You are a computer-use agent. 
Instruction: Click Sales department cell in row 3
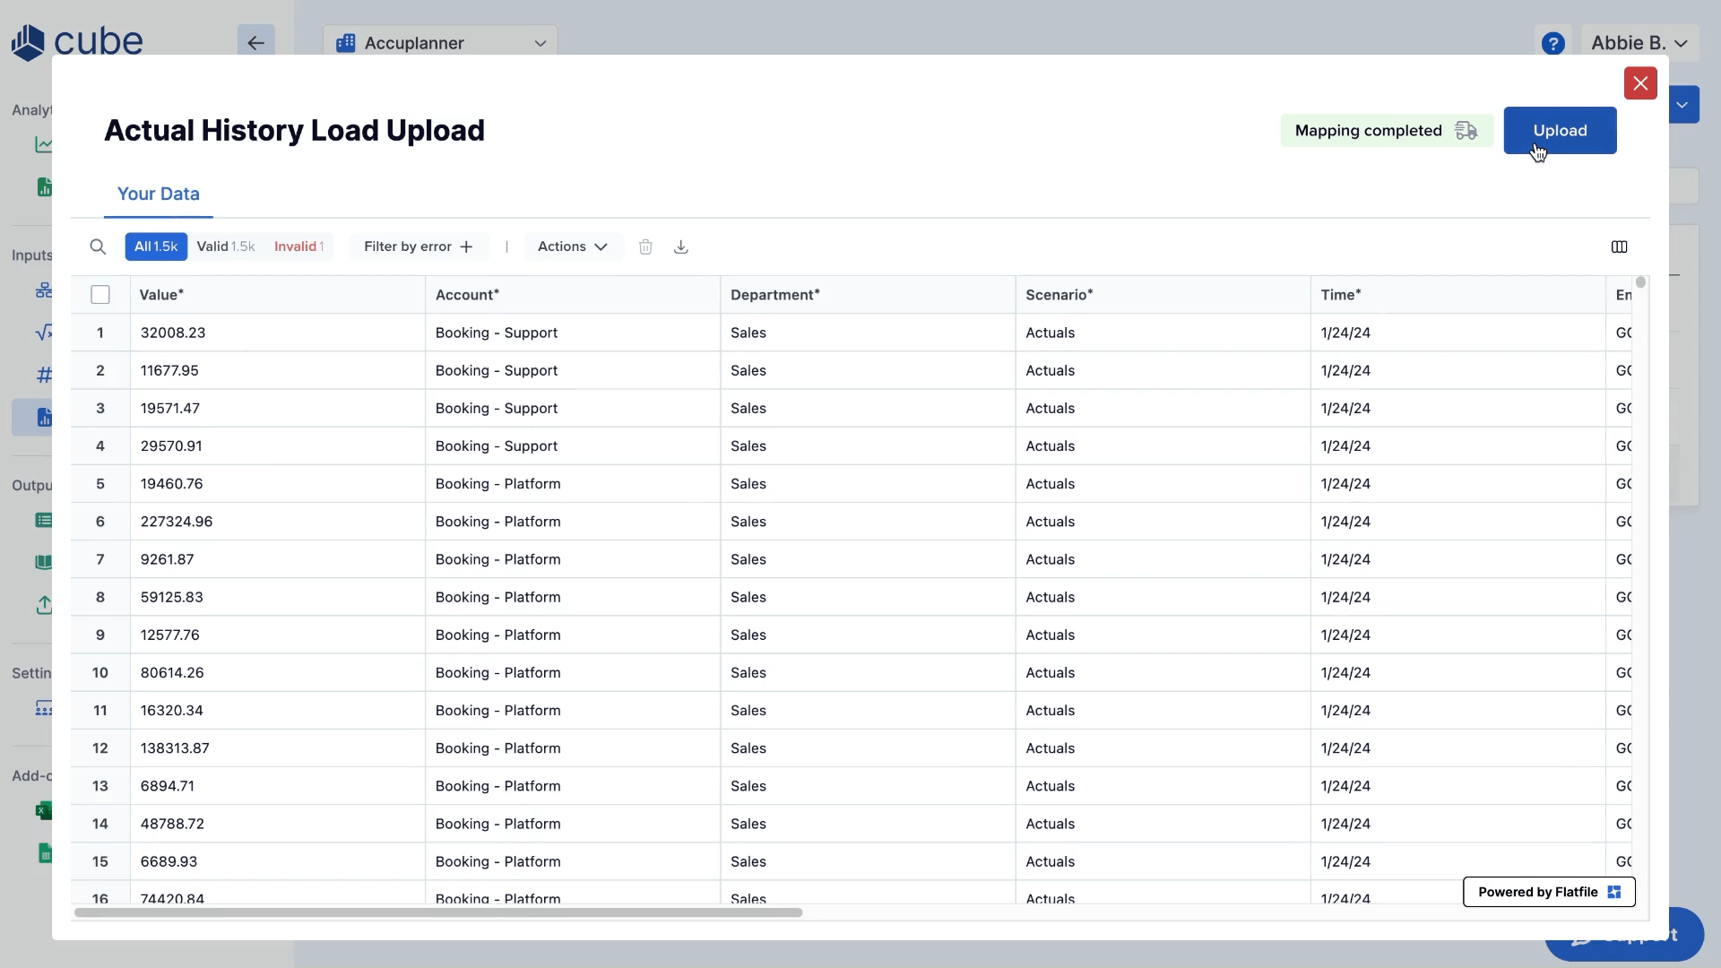tap(868, 408)
